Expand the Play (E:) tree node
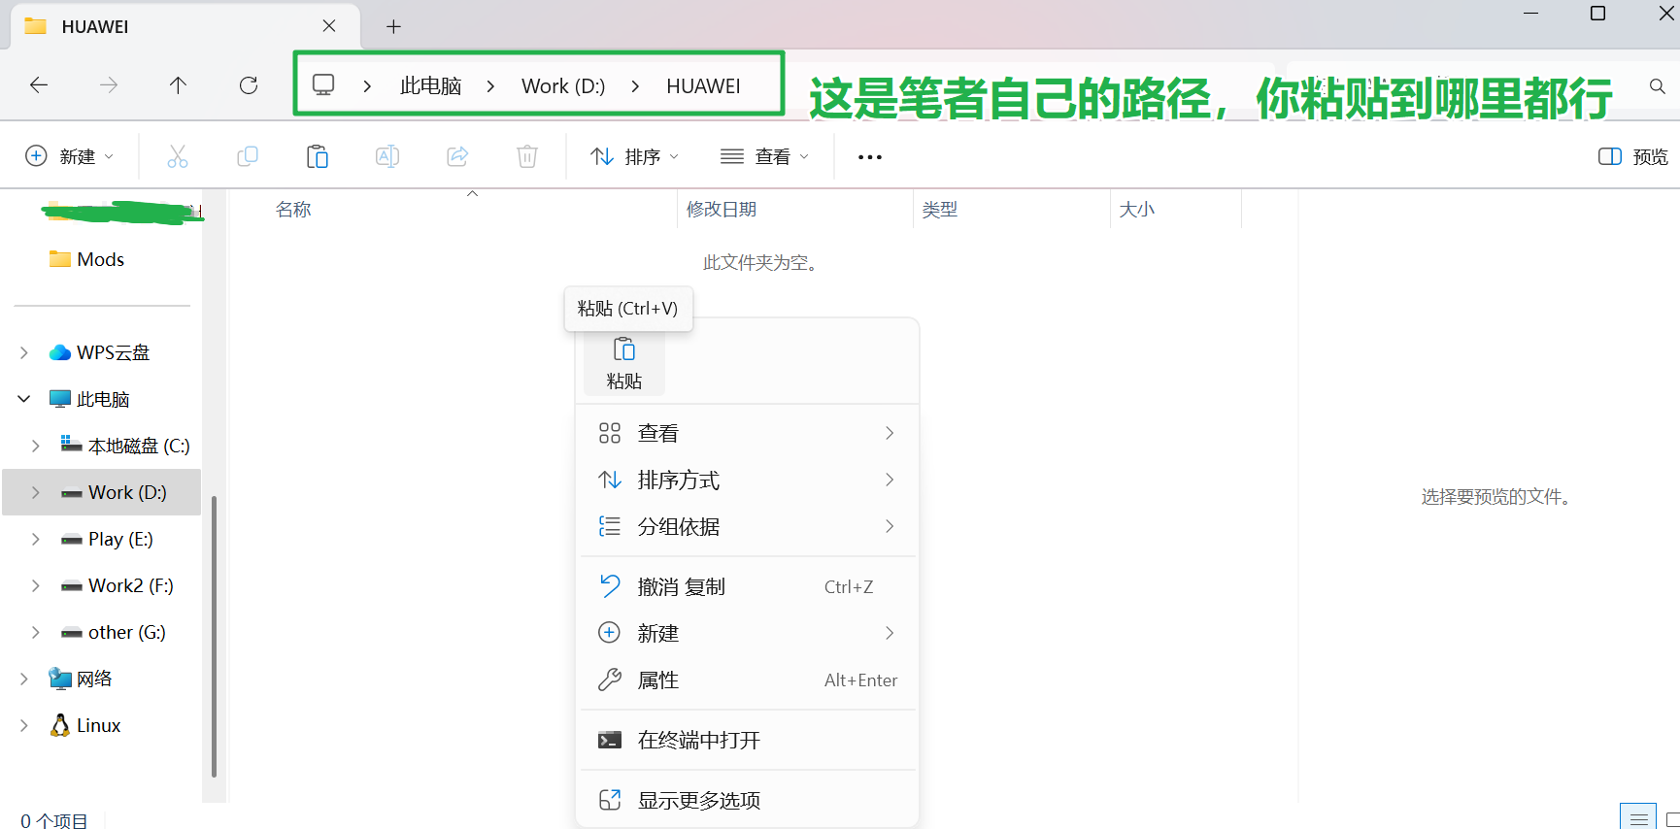Image resolution: width=1680 pixels, height=829 pixels. [x=36, y=539]
